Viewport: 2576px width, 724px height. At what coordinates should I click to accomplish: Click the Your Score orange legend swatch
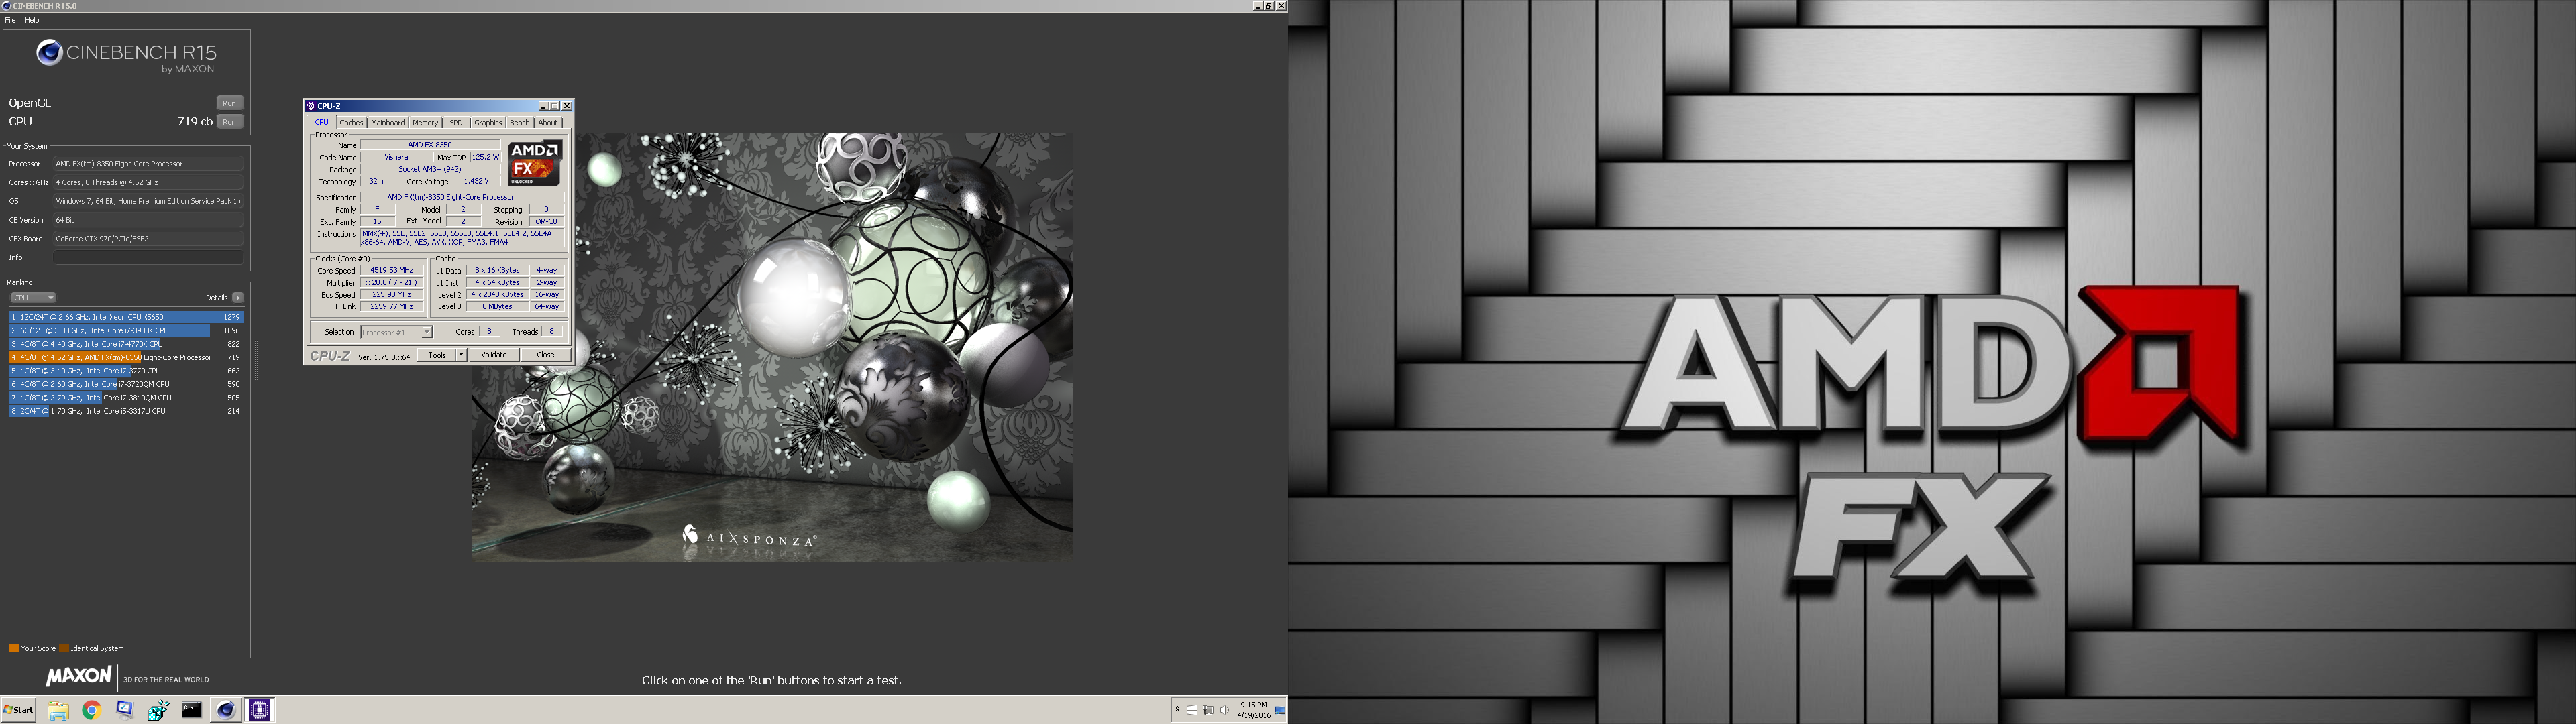coord(14,648)
